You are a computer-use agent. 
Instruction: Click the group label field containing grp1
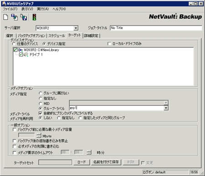(x=117, y=108)
